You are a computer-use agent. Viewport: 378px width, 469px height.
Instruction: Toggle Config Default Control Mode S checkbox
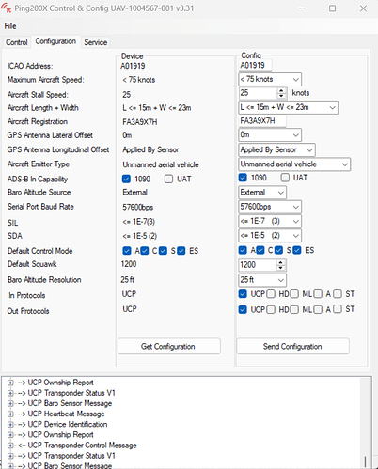[278, 250]
